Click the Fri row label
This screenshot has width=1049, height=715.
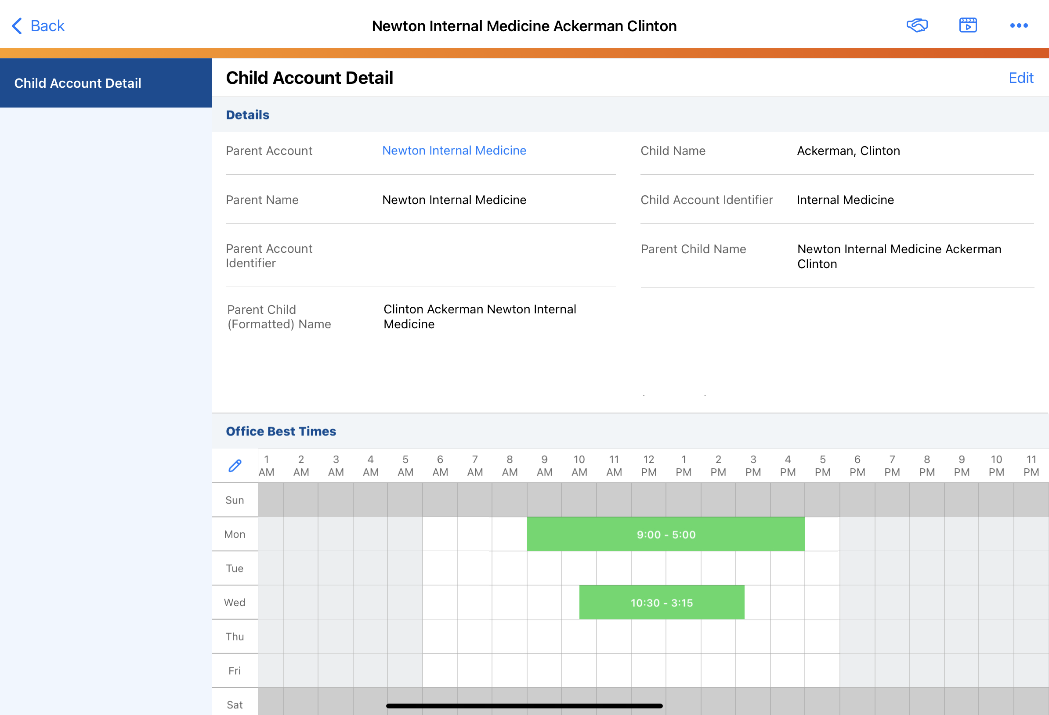234,670
